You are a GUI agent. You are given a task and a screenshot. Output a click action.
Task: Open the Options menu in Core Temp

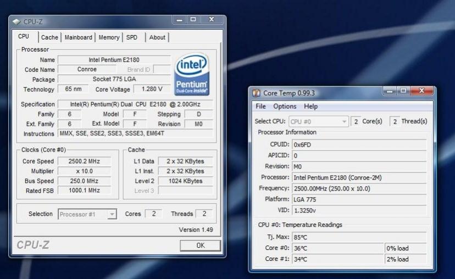[285, 107]
